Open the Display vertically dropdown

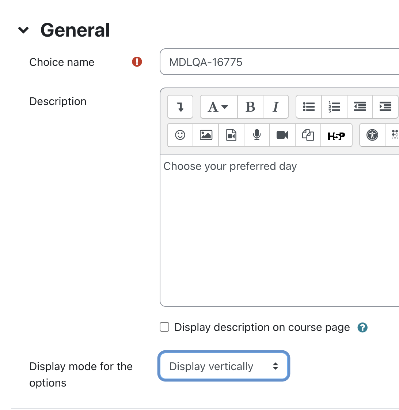click(x=224, y=366)
